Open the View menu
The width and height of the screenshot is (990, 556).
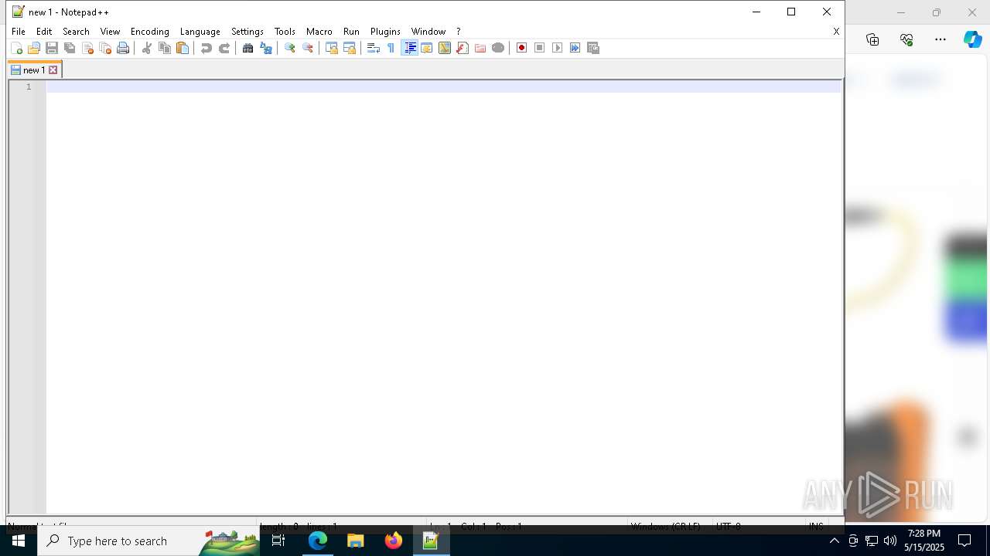pyautogui.click(x=110, y=32)
